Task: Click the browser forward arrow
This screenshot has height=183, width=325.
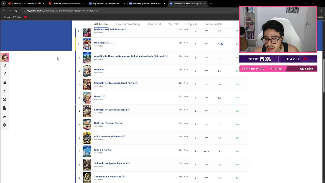Action: tap(10, 11)
